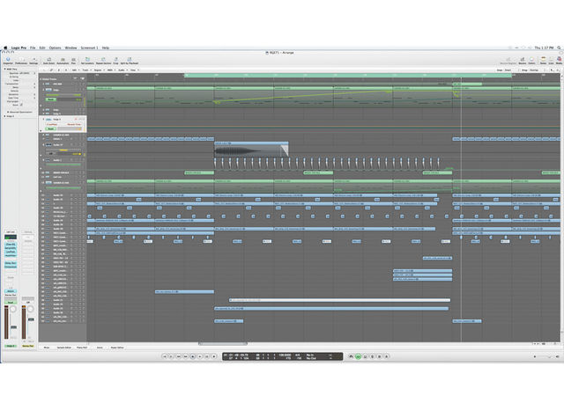Open the Options menu
The width and height of the screenshot is (564, 418).
tap(55, 48)
